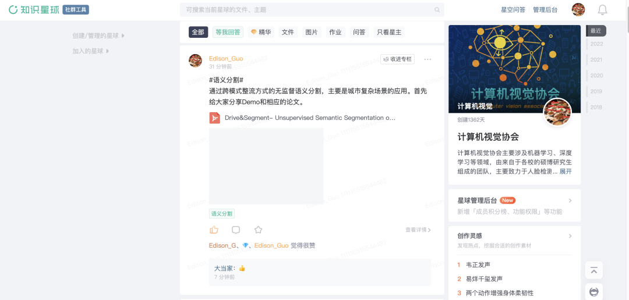This screenshot has width=629, height=300.
Task: Focus the planet search input field
Action: 312,10
